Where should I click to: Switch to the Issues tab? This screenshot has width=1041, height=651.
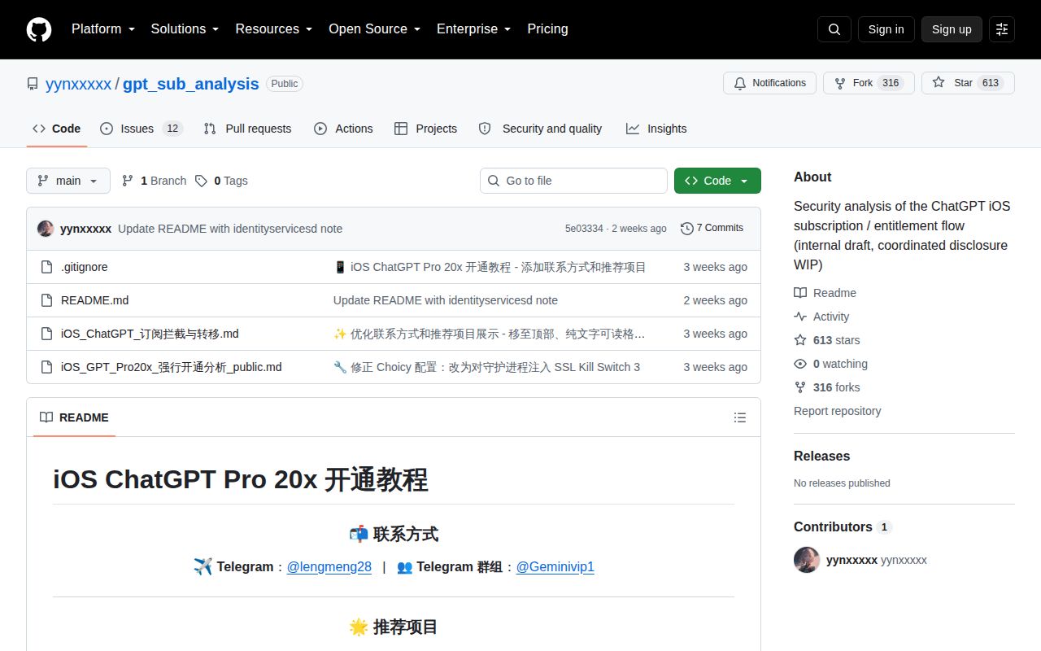(x=142, y=129)
